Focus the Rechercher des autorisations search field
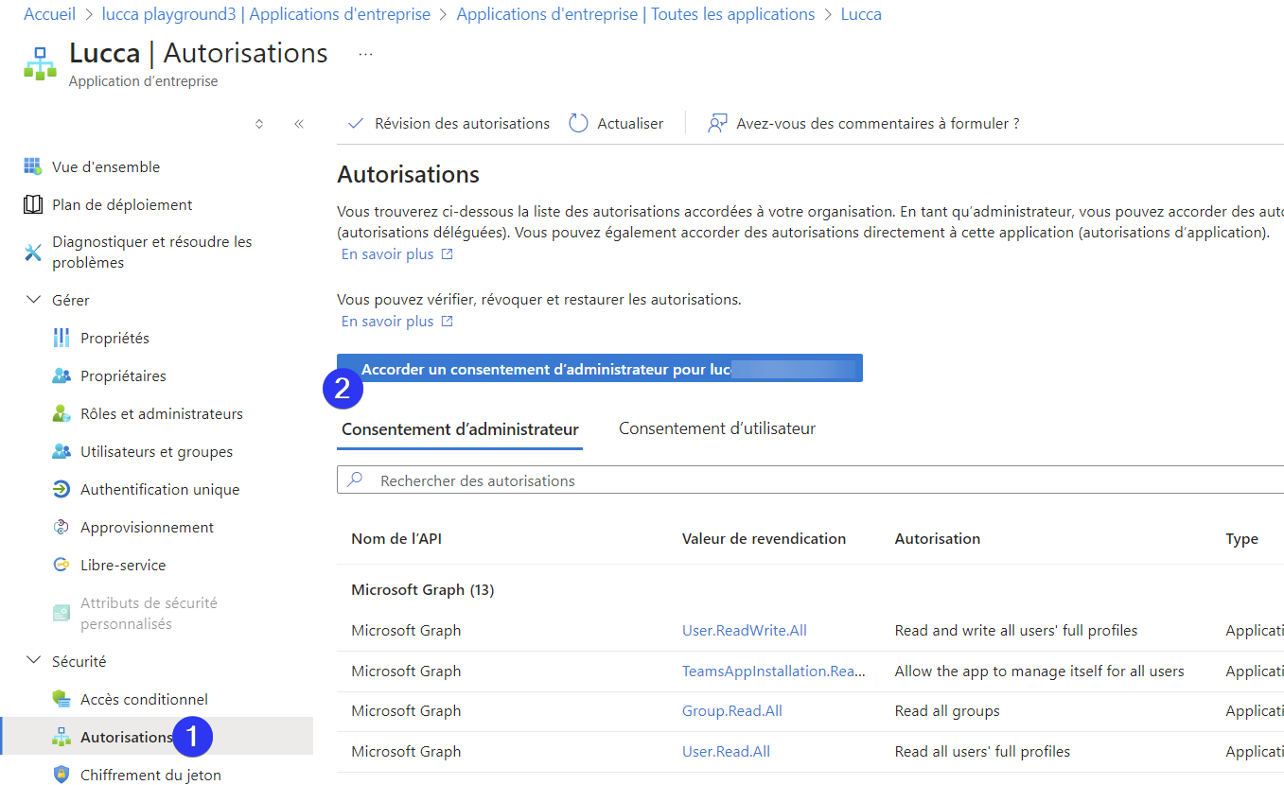Viewport: 1284px width, 785px height. point(810,480)
